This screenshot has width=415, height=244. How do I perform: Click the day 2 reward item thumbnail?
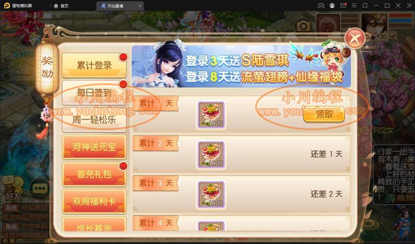(x=211, y=155)
